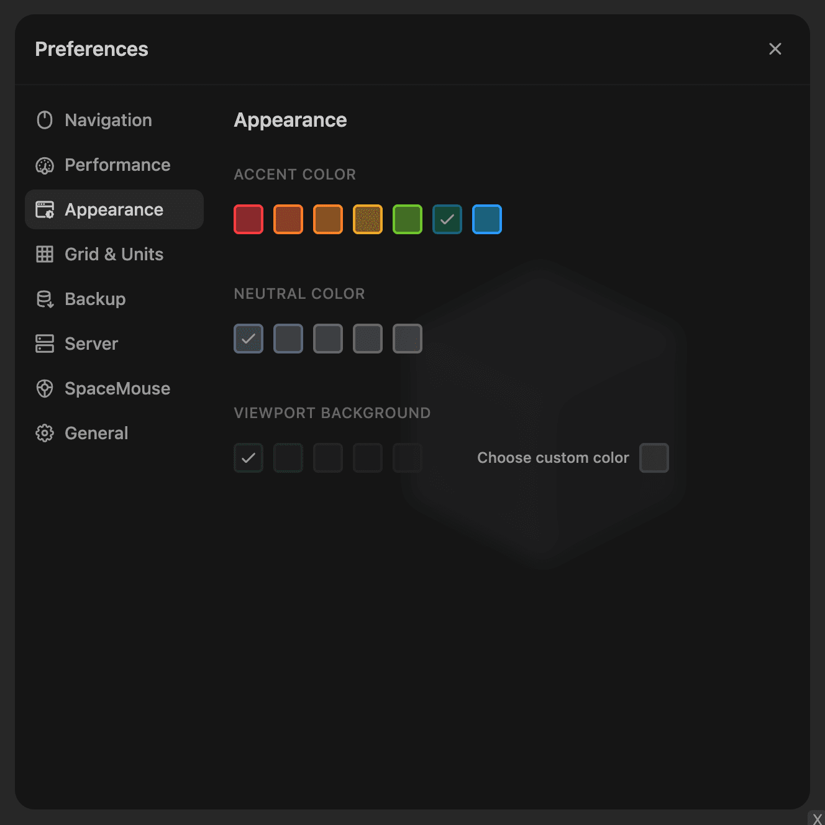The width and height of the screenshot is (825, 825).
Task: Select the checked teal accent color
Action: pyautogui.click(x=447, y=219)
